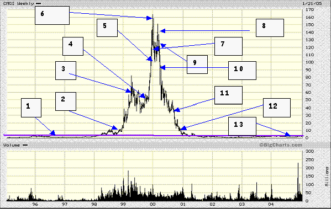Select the 160 price axis label

[309, 17]
